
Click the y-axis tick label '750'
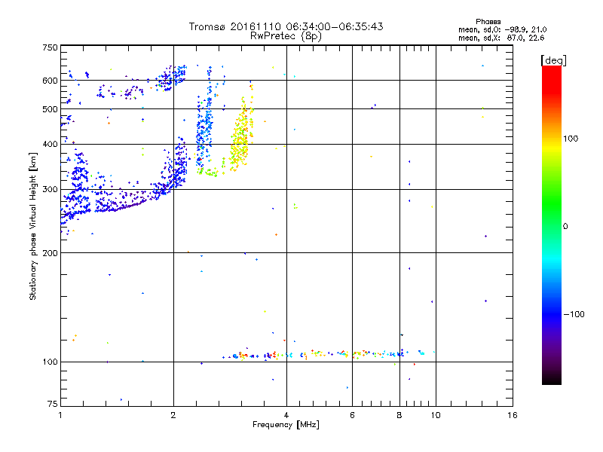point(51,47)
